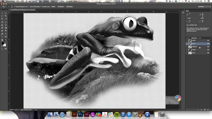Viewport: 212px width, 119px height.
Task: Open the Zoom tool preset picker
Action: [4, 7]
